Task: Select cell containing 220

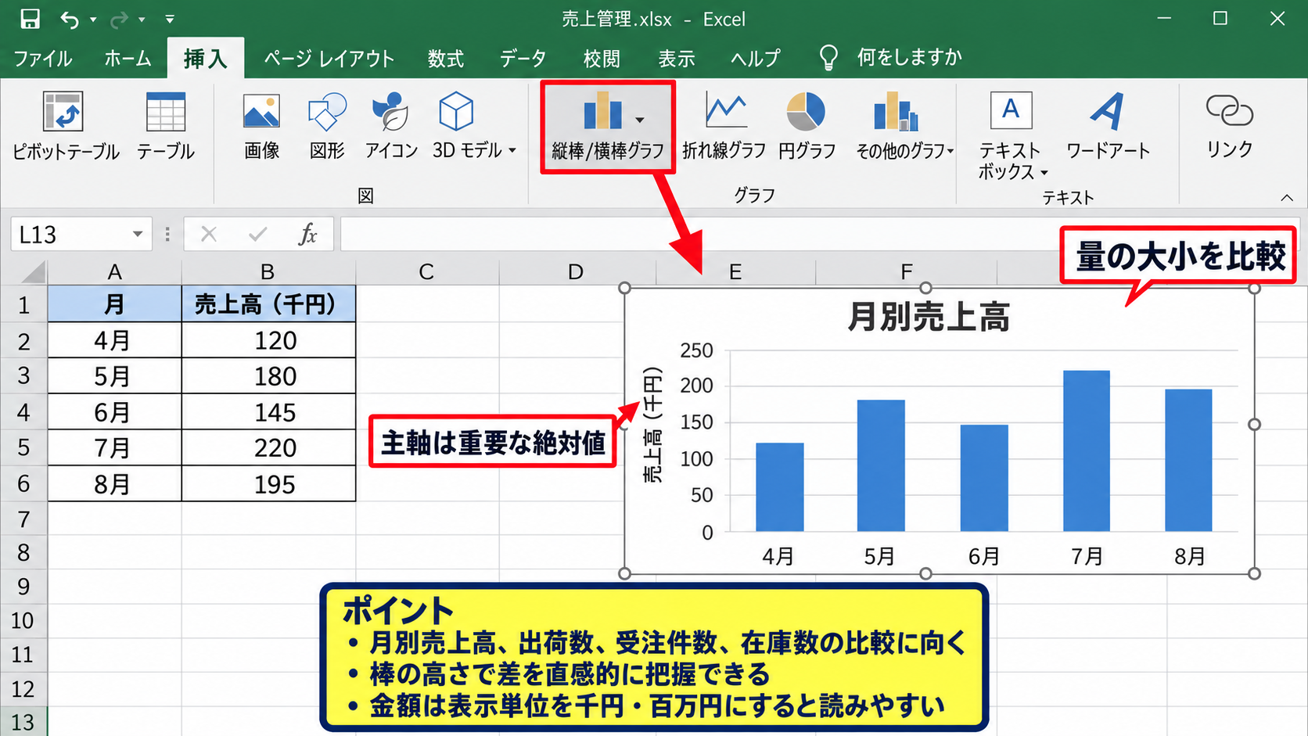Action: pyautogui.click(x=268, y=448)
